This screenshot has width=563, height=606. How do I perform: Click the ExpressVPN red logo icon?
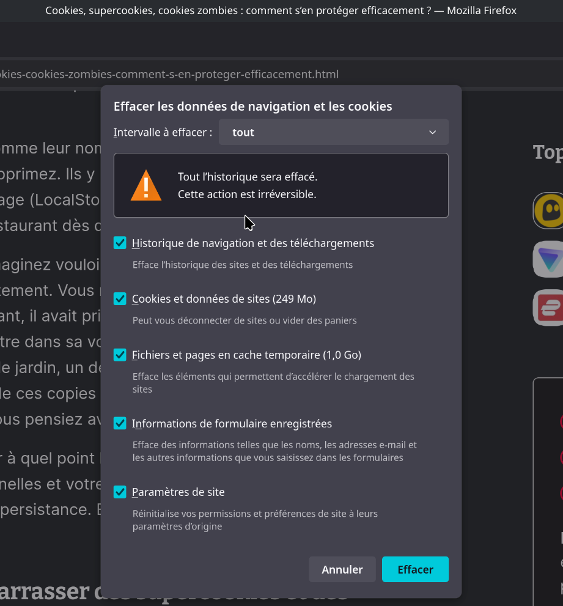[x=548, y=308]
